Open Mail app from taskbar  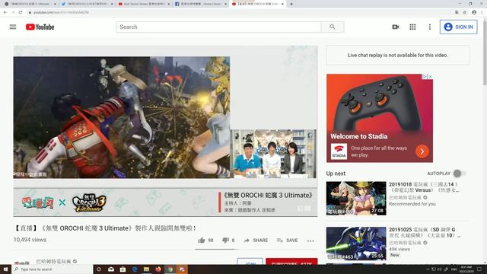(x=111, y=269)
